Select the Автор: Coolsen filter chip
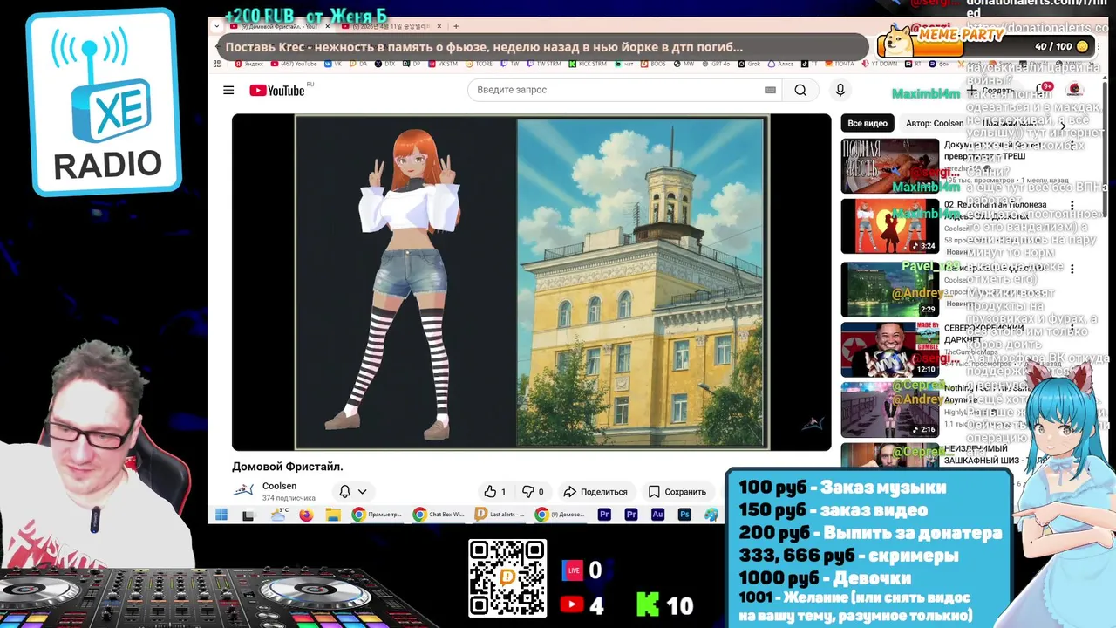This screenshot has height=628, width=1116. point(935,124)
